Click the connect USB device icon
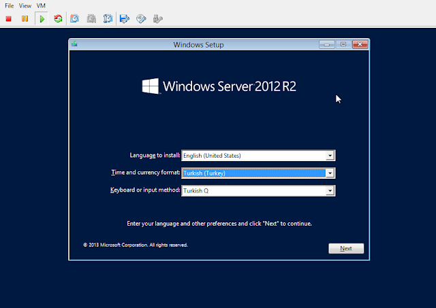Viewport: 436px width, 308px height. click(157, 19)
